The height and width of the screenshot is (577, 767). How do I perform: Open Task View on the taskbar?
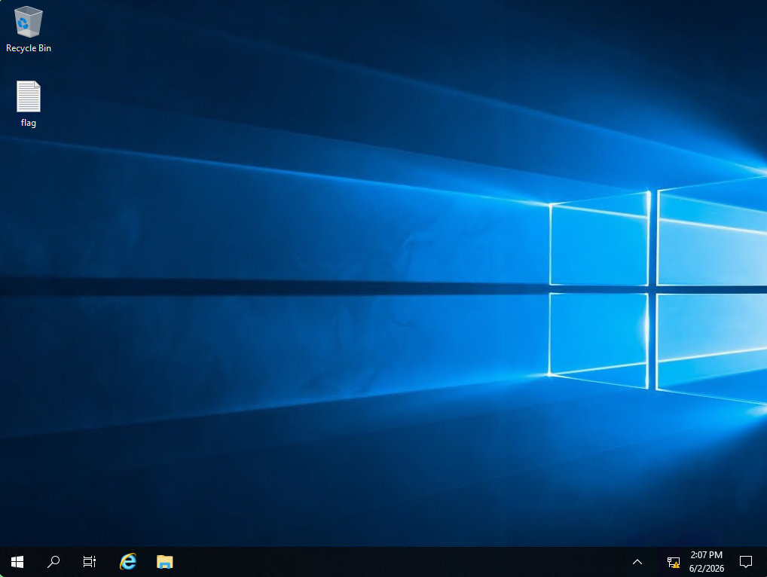coord(90,562)
